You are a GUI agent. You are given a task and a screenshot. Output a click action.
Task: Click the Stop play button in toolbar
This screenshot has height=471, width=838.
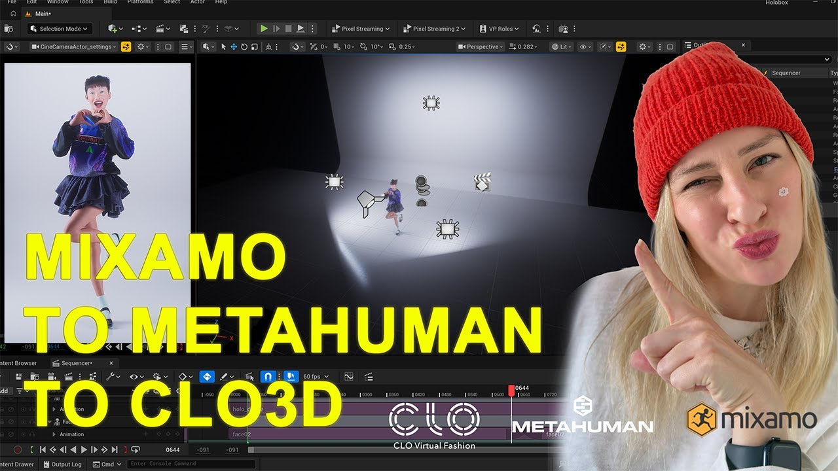[x=288, y=29]
